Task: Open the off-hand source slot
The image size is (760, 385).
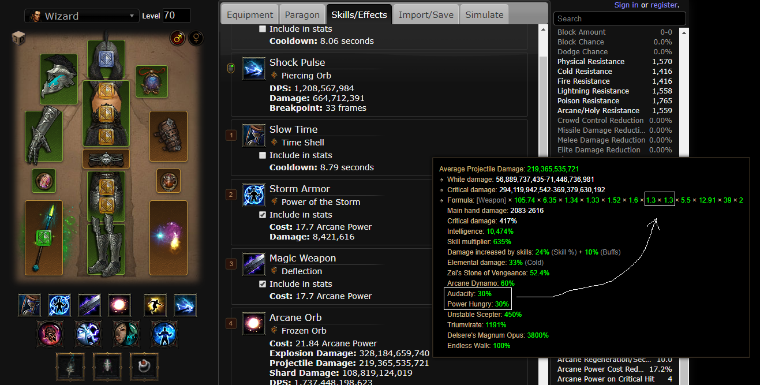Action: (x=169, y=238)
